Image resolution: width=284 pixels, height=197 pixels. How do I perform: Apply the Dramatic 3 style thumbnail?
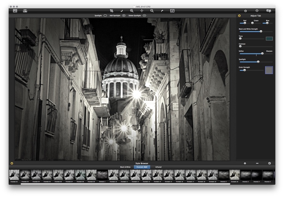click(246, 175)
